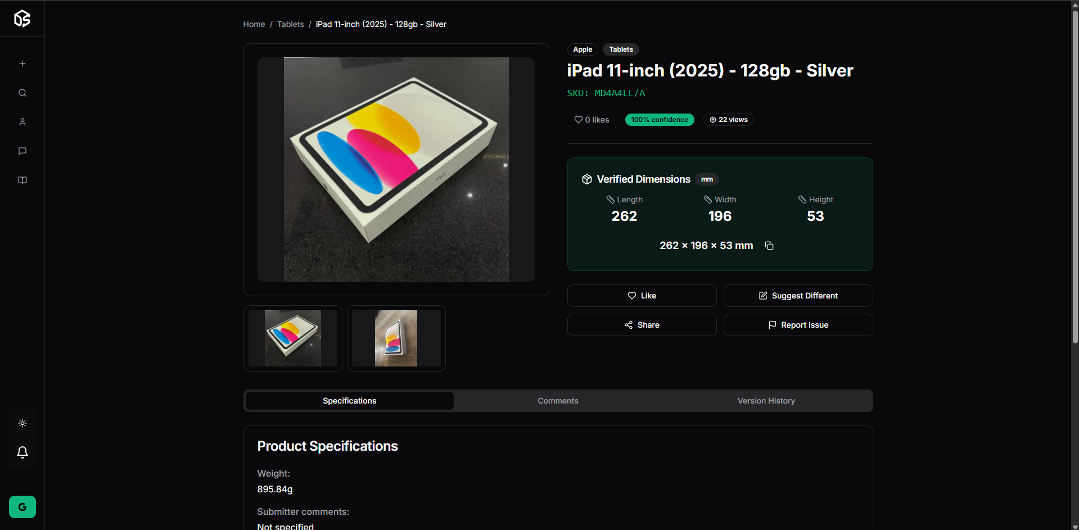The width and height of the screenshot is (1079, 530).
Task: Click the Width value 196
Action: click(x=720, y=216)
